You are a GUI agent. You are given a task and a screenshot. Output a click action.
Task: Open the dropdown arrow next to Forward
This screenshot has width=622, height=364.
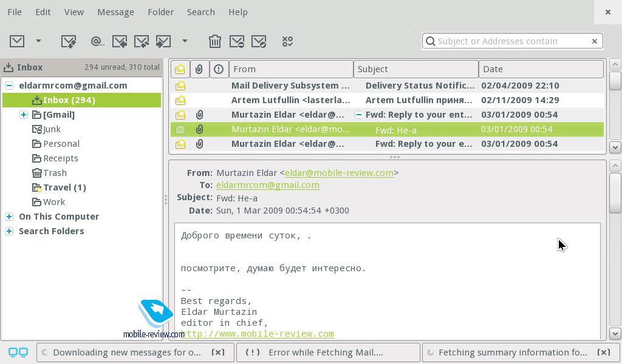tap(185, 41)
